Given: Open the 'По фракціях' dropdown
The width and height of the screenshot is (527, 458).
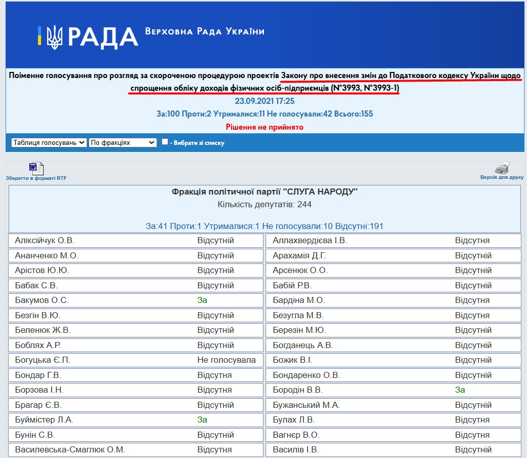Looking at the screenshot, I should click(x=123, y=142).
